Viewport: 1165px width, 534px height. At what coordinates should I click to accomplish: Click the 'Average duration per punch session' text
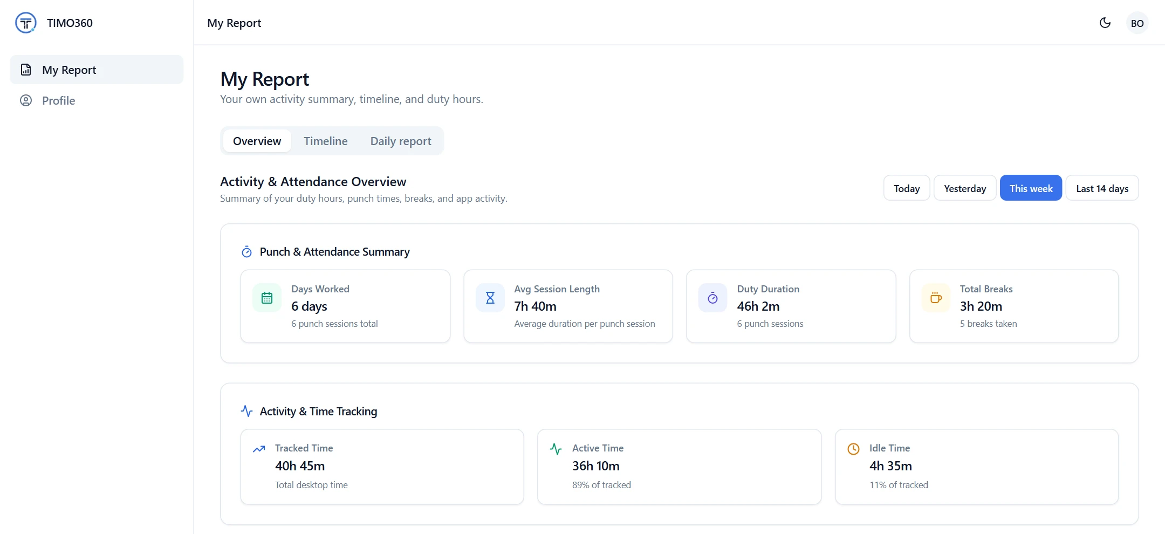click(x=585, y=324)
